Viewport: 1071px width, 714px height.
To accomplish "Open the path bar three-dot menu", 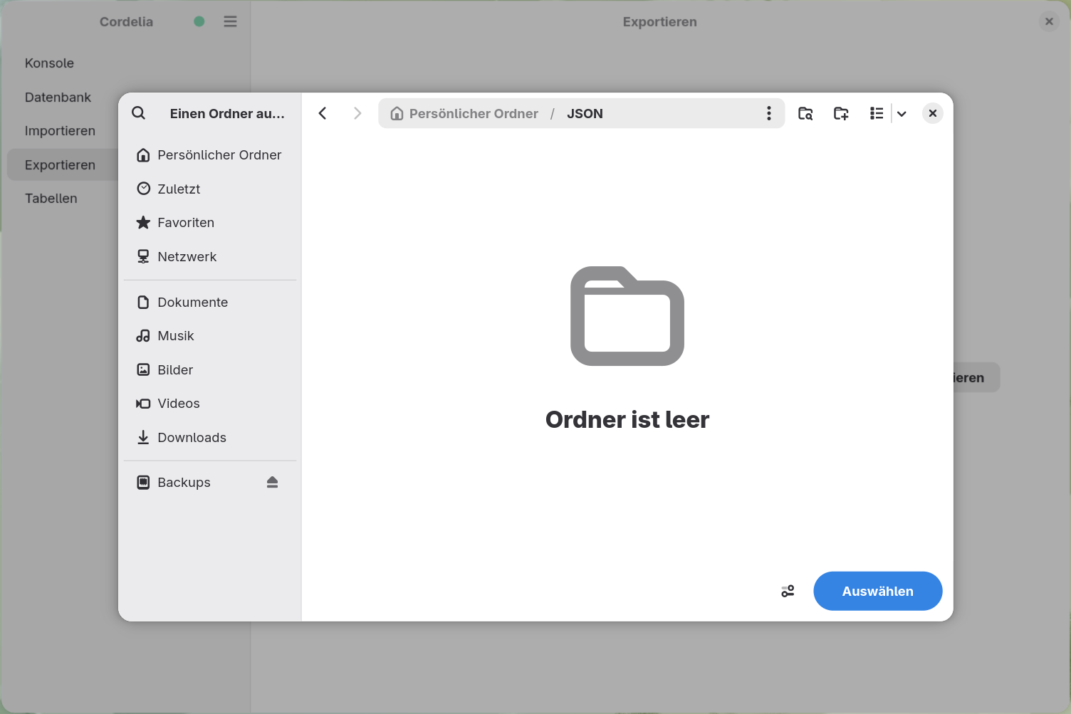I will tap(769, 113).
